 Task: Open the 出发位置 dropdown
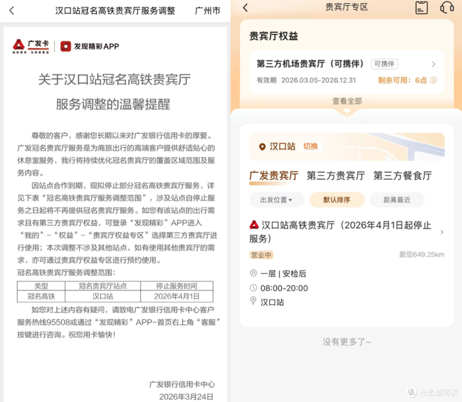click(276, 200)
